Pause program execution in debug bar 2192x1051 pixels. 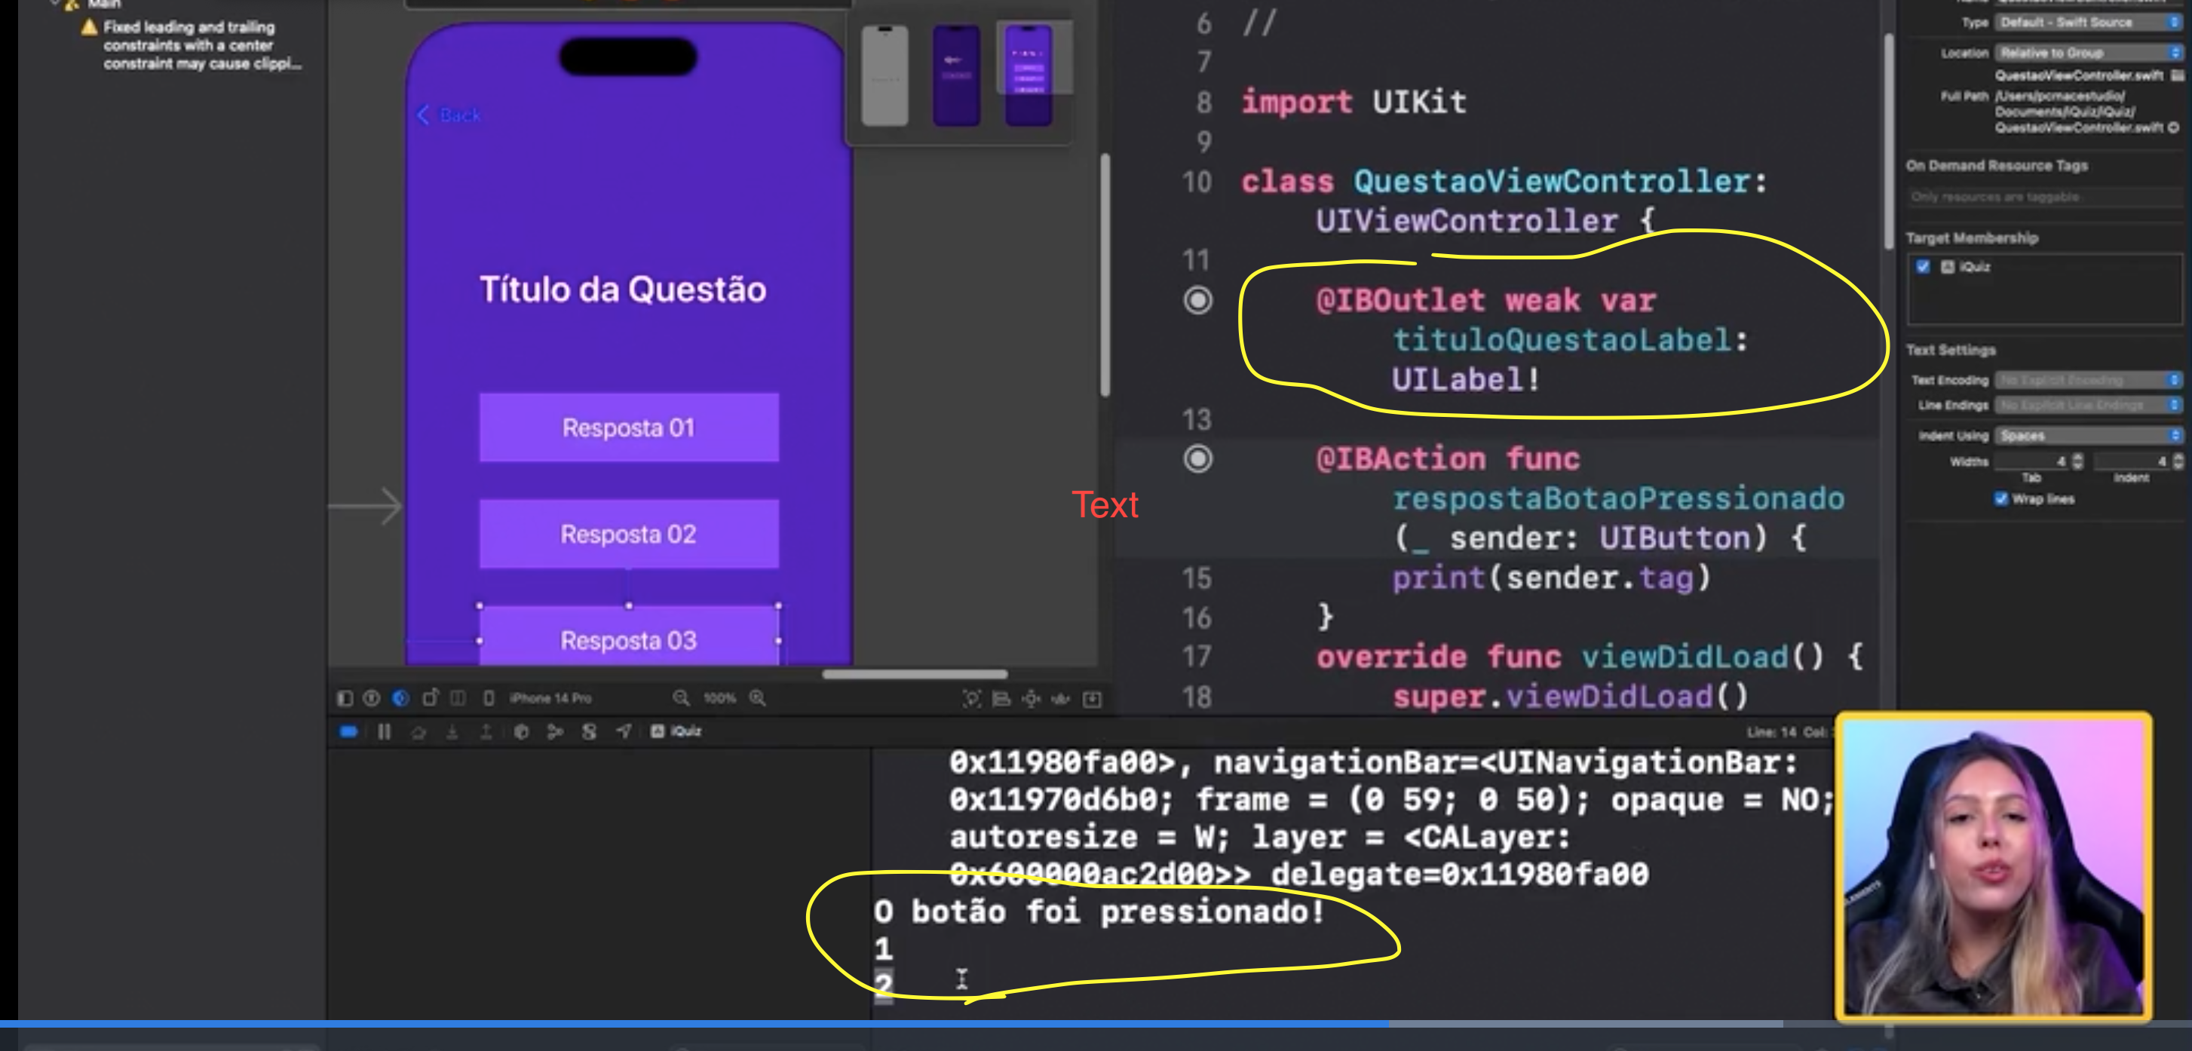pos(384,732)
